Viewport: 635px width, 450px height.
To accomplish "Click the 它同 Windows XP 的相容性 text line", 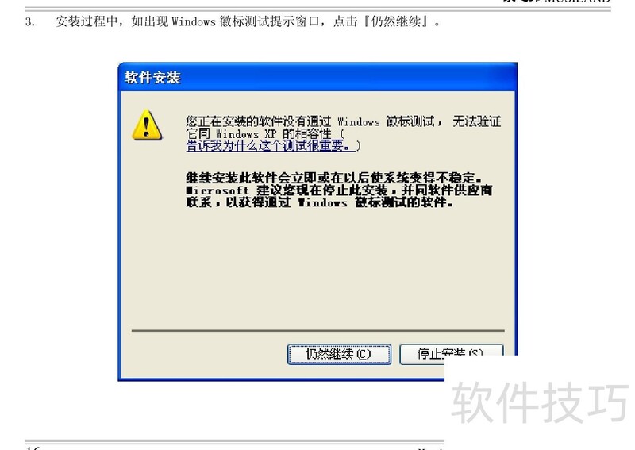I will 265,133.
